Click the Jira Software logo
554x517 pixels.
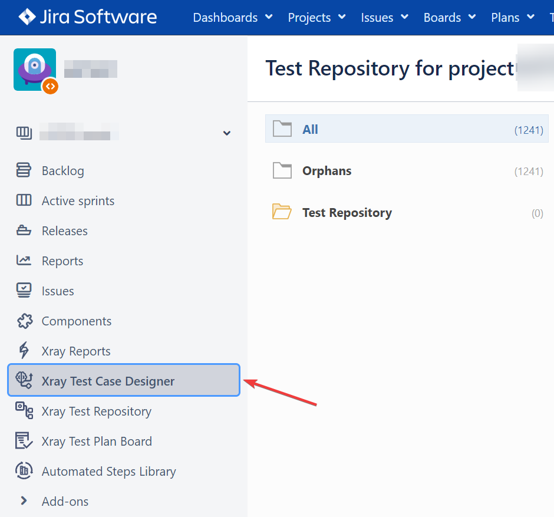click(x=87, y=17)
